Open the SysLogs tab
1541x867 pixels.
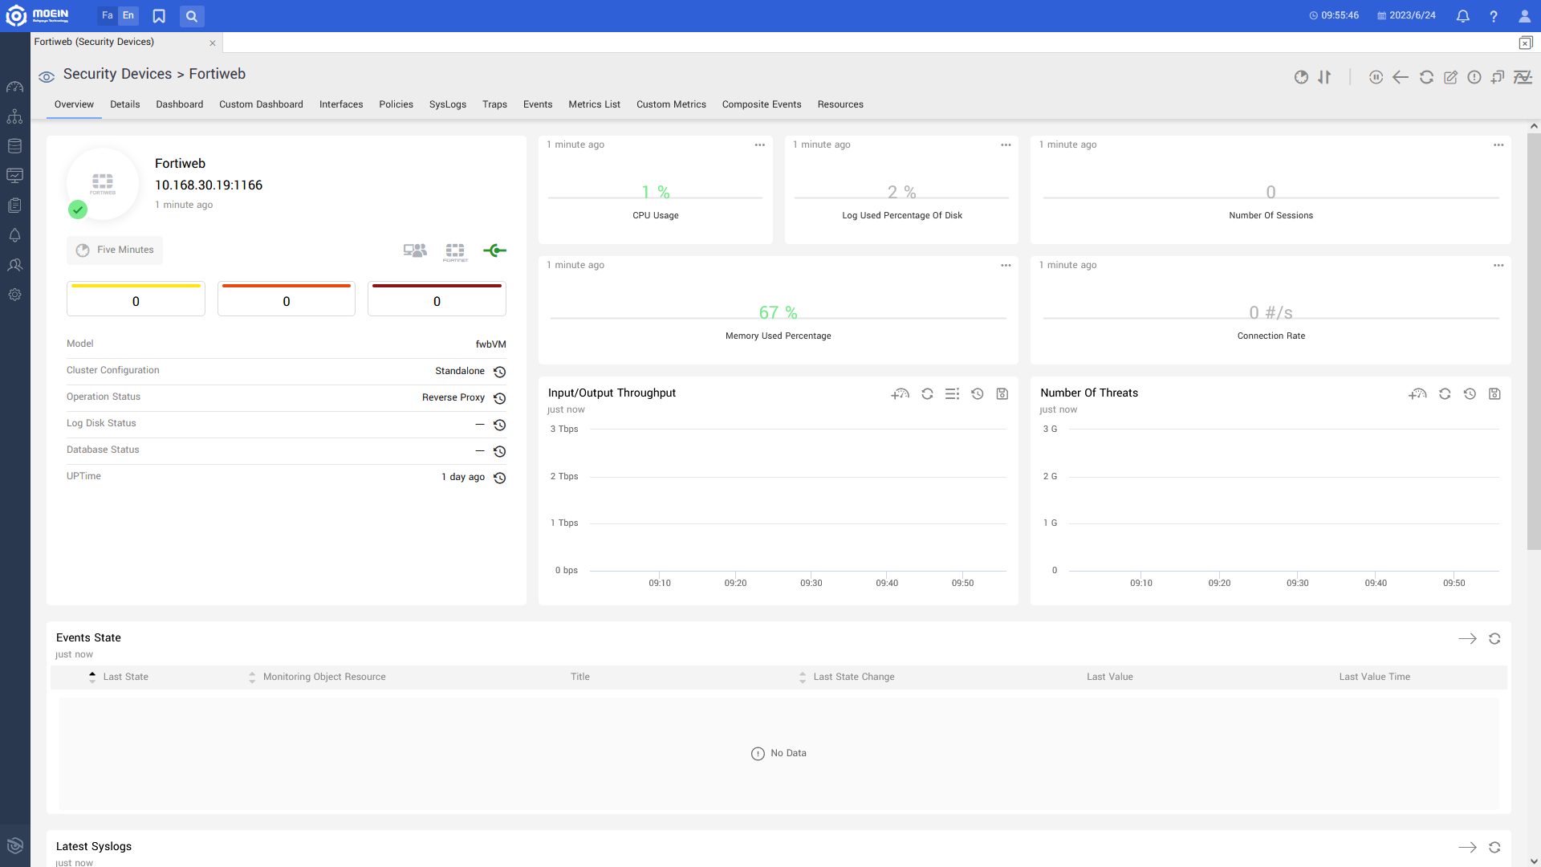click(448, 104)
